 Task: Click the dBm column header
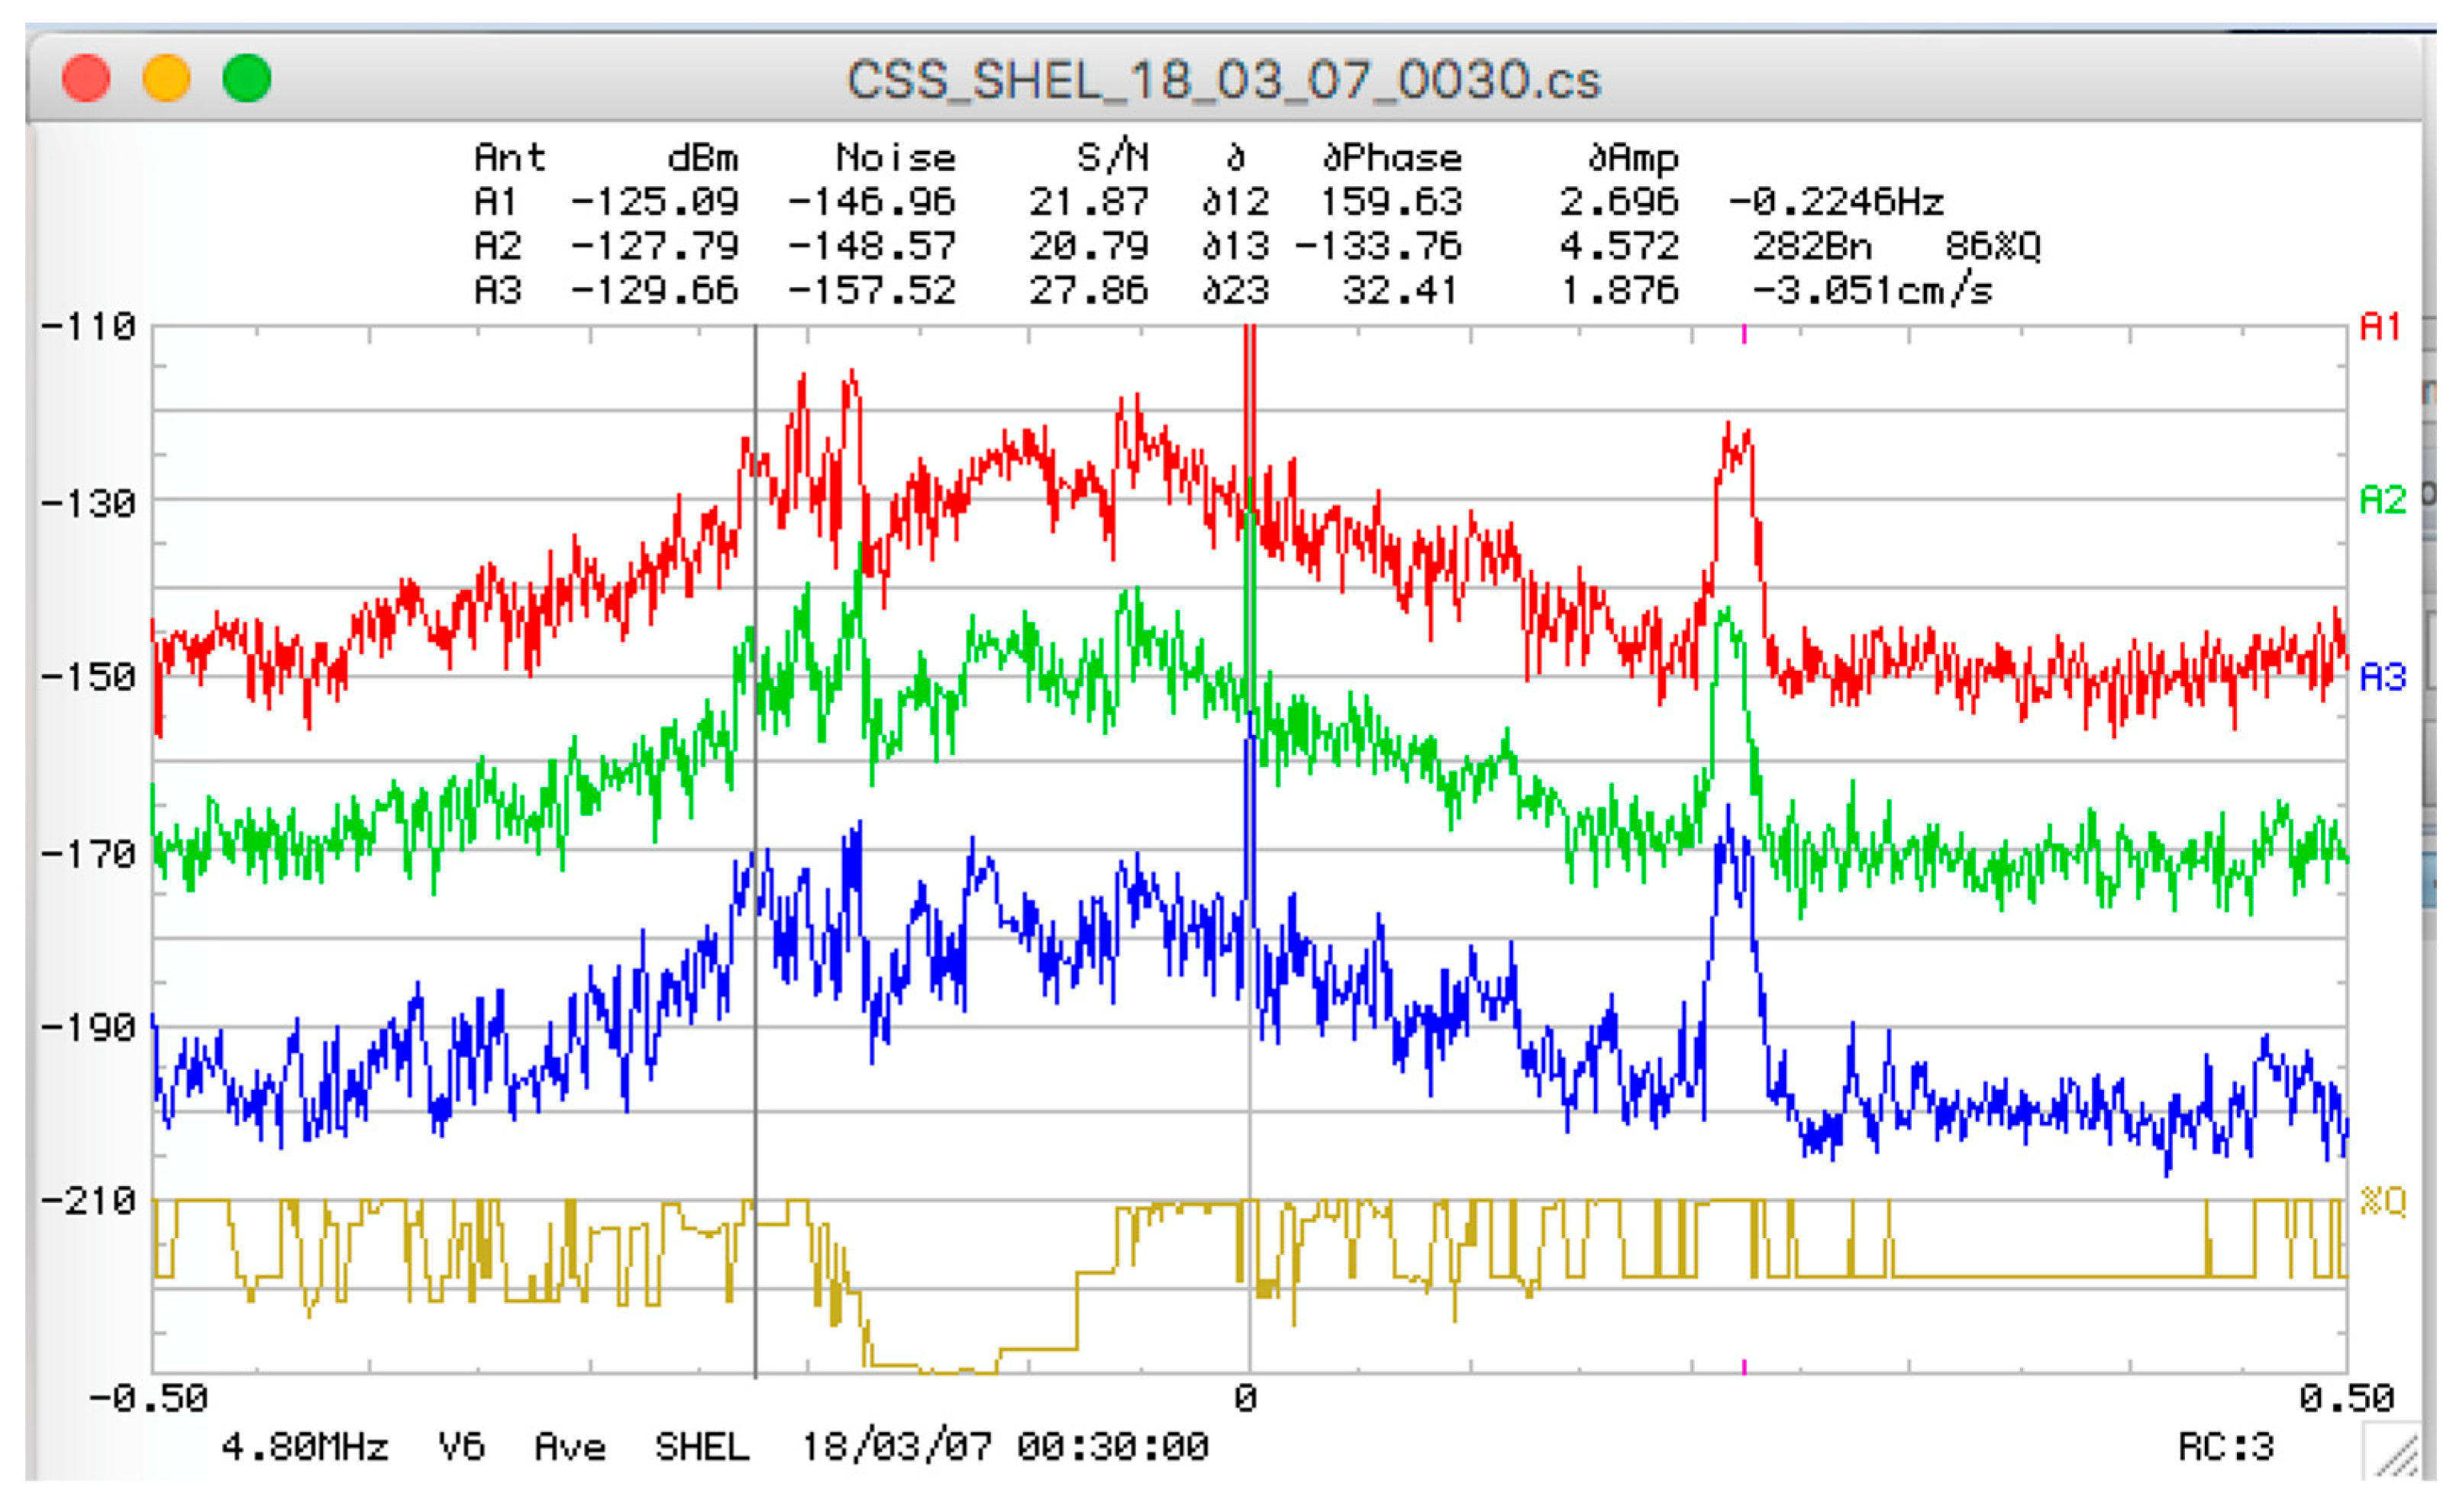703,158
